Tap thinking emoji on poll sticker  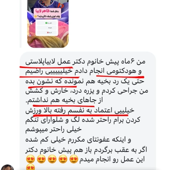(x=36, y=17)
